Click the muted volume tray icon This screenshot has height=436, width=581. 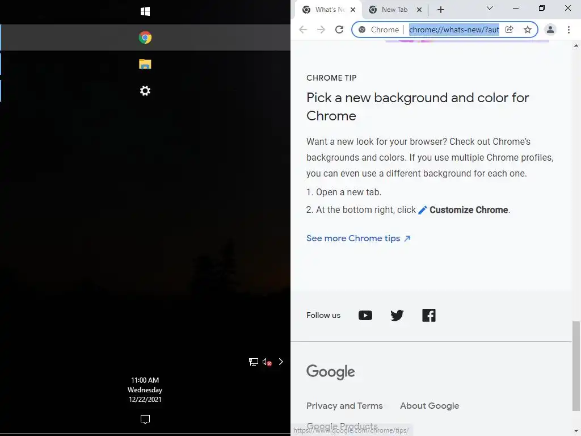point(267,362)
